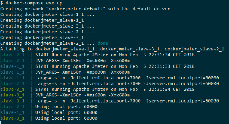Viewport: 229px width, 124px height.
Task: Click Creating dockerjmeter_slave-3_1 ... line
Action: click(47, 26)
